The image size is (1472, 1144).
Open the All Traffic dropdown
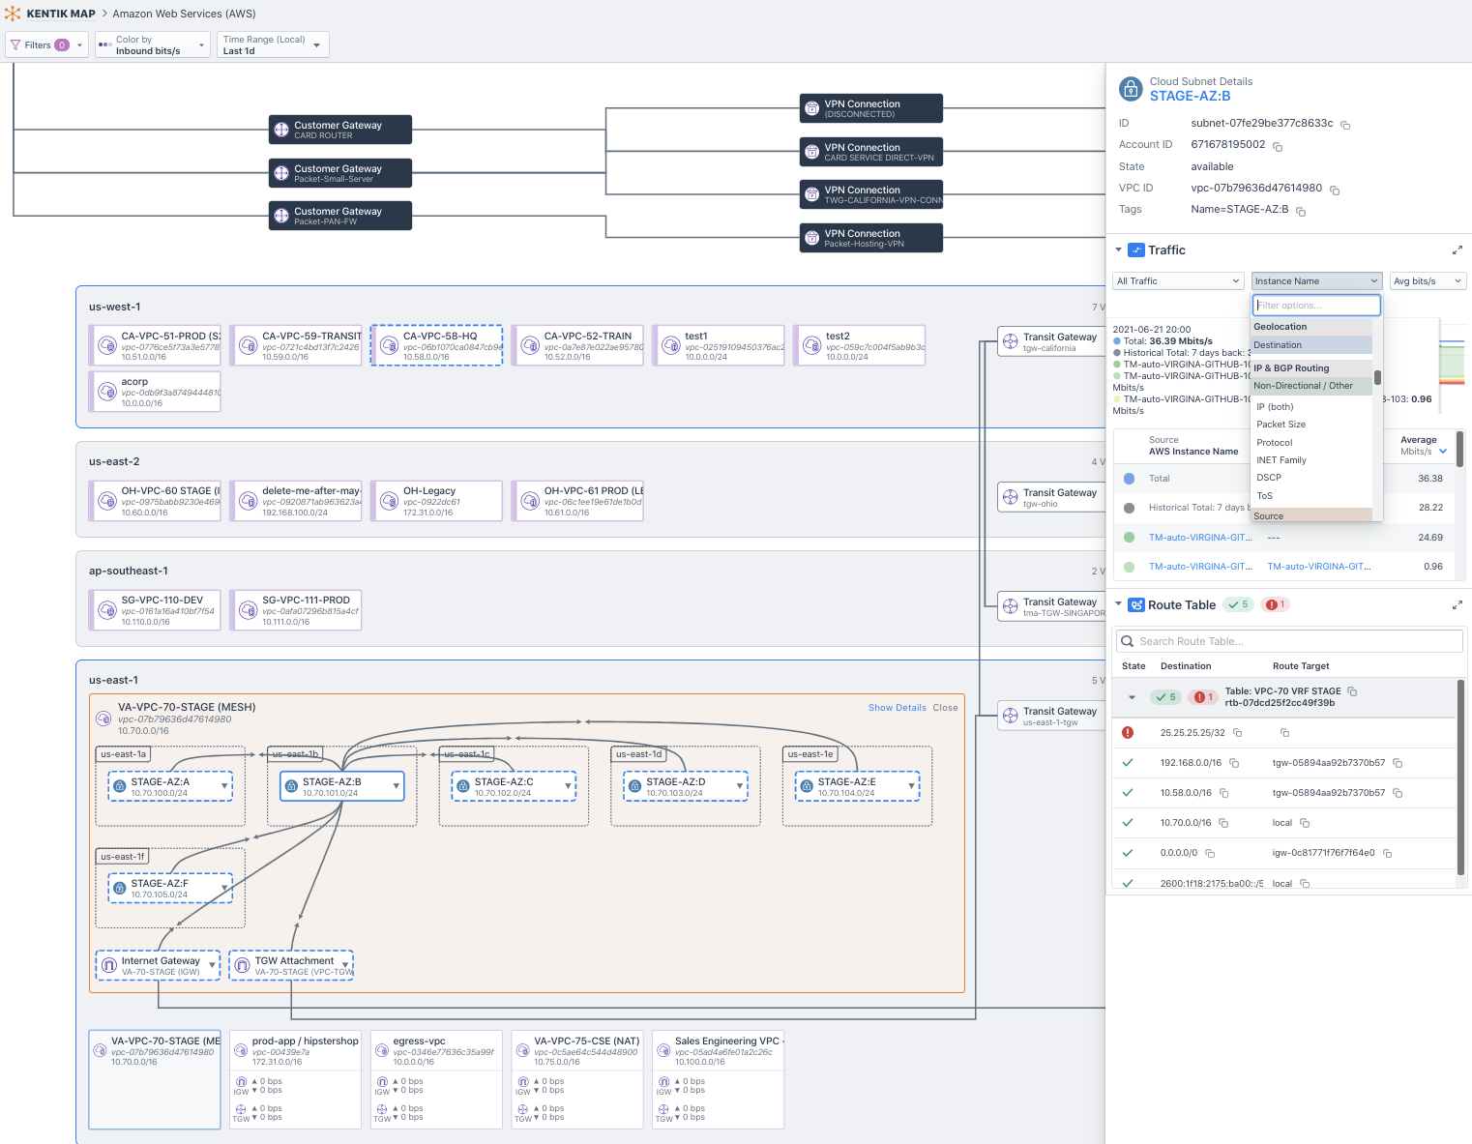click(1178, 281)
